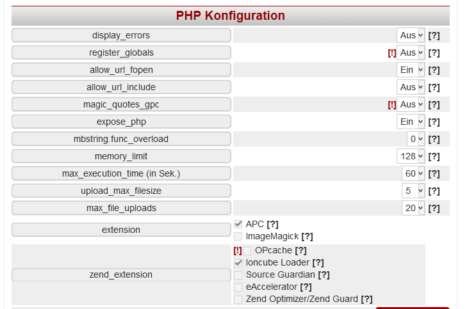
Task: Enable the Source Guardian checkbox
Action: click(x=238, y=275)
